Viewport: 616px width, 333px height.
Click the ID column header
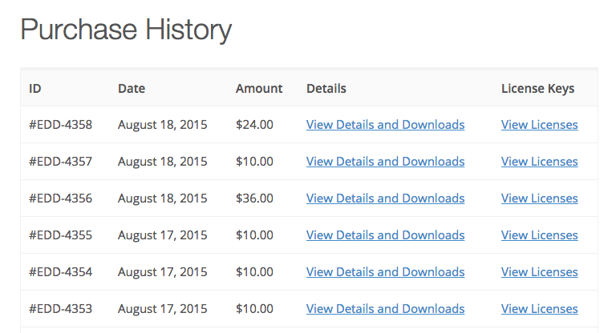(x=35, y=89)
